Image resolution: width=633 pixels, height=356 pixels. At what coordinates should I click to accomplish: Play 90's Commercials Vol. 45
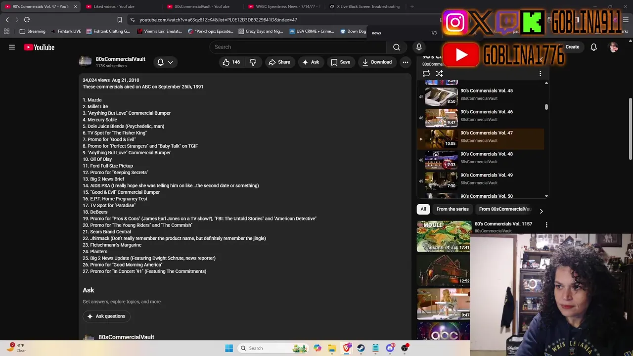(x=480, y=96)
